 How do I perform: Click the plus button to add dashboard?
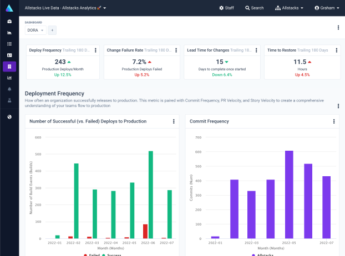coord(52,30)
